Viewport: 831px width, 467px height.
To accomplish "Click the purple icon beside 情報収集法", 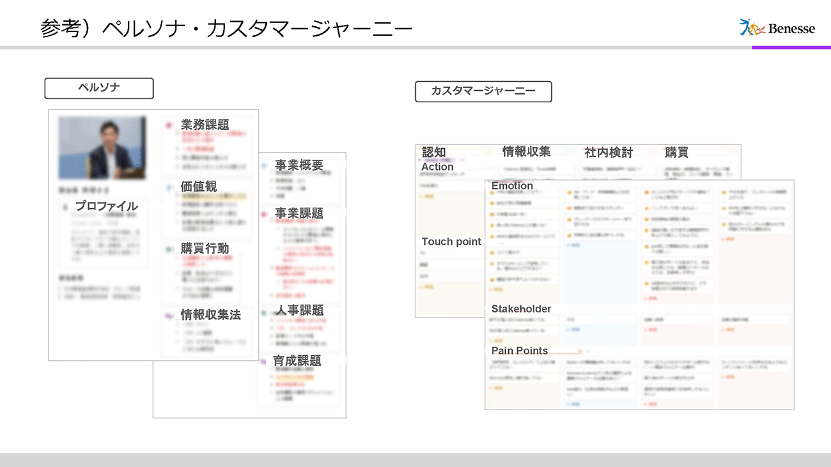I will 169,315.
